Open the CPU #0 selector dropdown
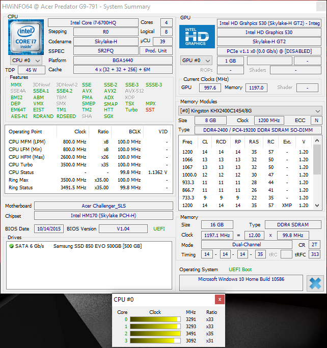The height and width of the screenshot is (348, 327). (26, 61)
